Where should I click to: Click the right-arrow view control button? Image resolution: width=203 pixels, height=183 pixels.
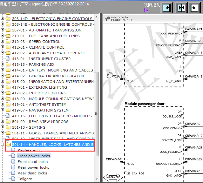click(167, 8)
